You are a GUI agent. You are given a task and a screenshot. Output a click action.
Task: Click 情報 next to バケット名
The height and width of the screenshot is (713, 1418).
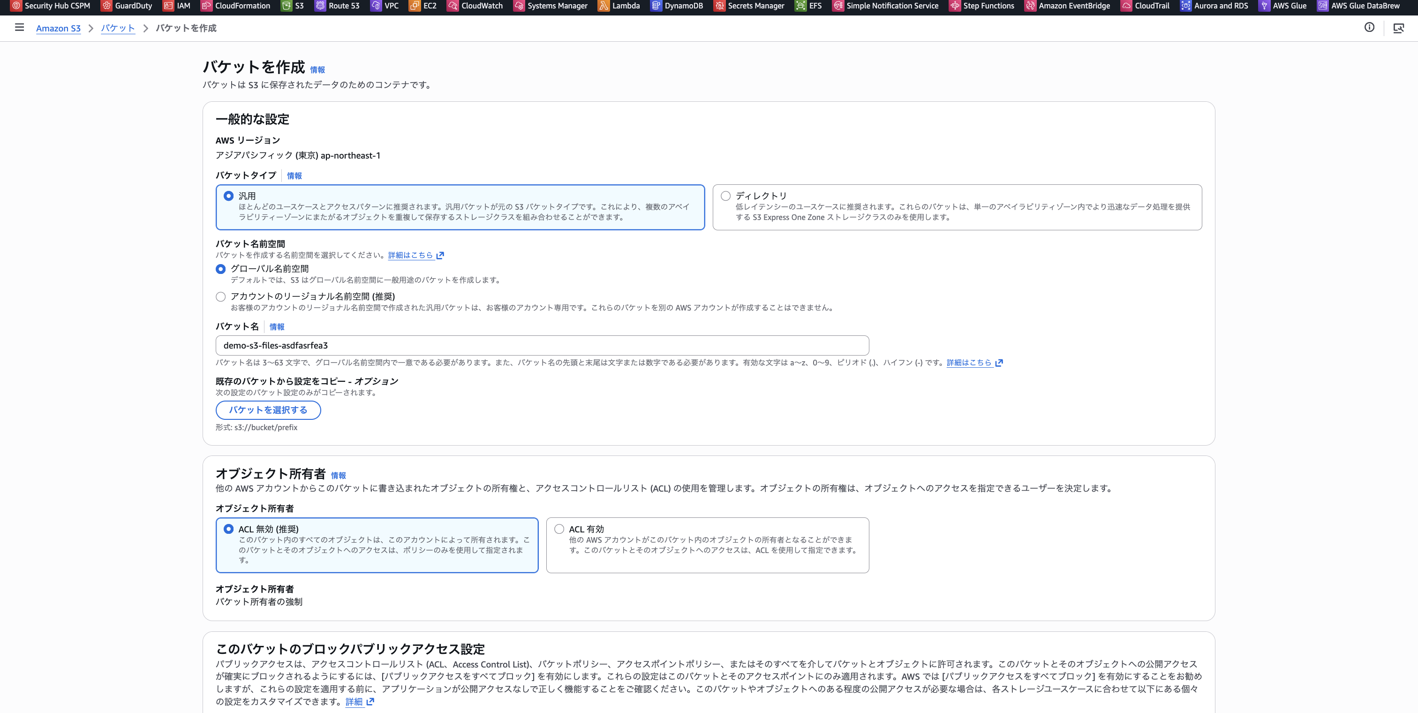(x=277, y=326)
